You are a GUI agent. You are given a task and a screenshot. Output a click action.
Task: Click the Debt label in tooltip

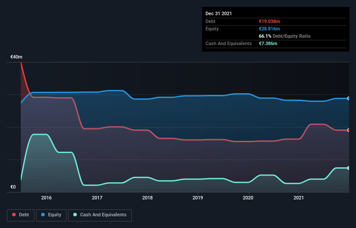click(x=210, y=21)
